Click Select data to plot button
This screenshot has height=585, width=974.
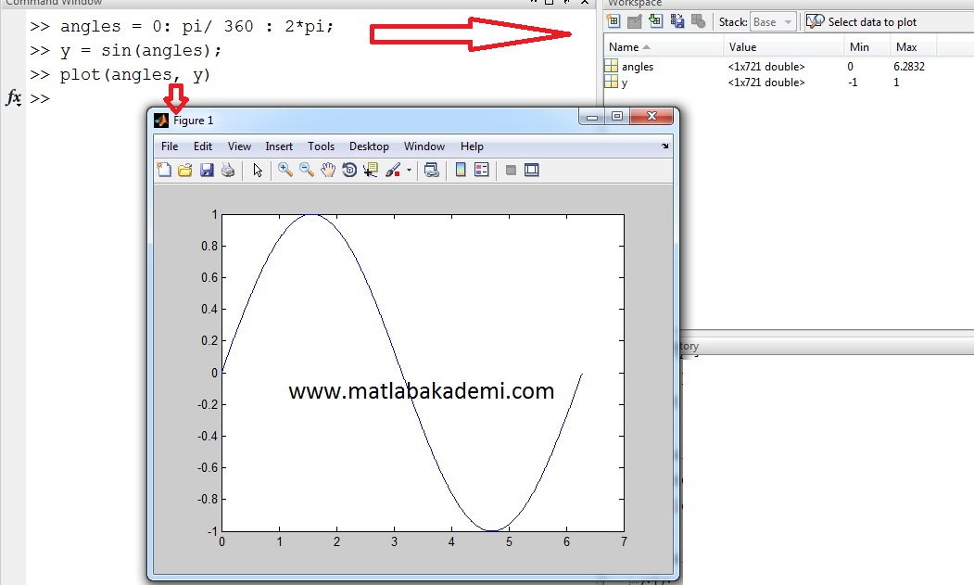[861, 21]
